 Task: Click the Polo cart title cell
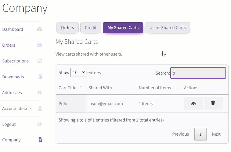coord(71,104)
